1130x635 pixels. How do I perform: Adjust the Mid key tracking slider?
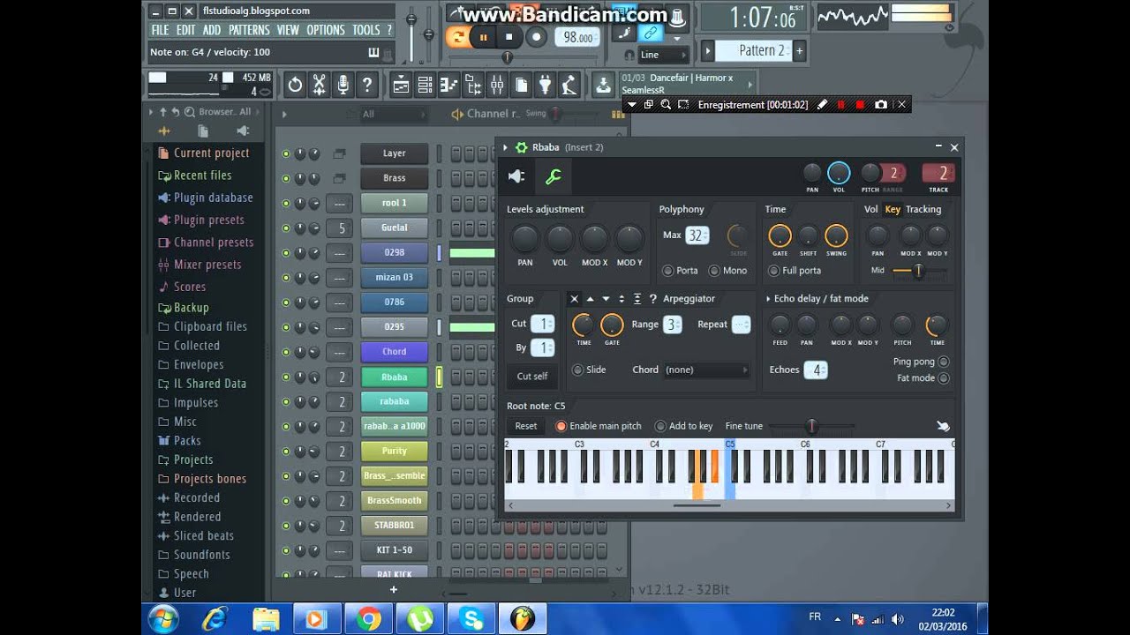click(x=918, y=271)
